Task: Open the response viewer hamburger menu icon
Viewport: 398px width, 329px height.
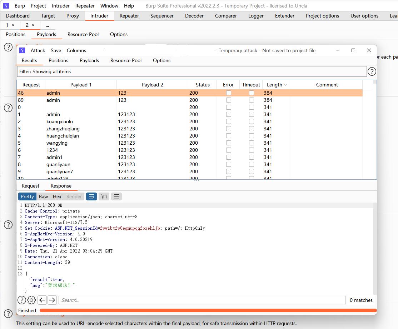Action: pos(116,196)
